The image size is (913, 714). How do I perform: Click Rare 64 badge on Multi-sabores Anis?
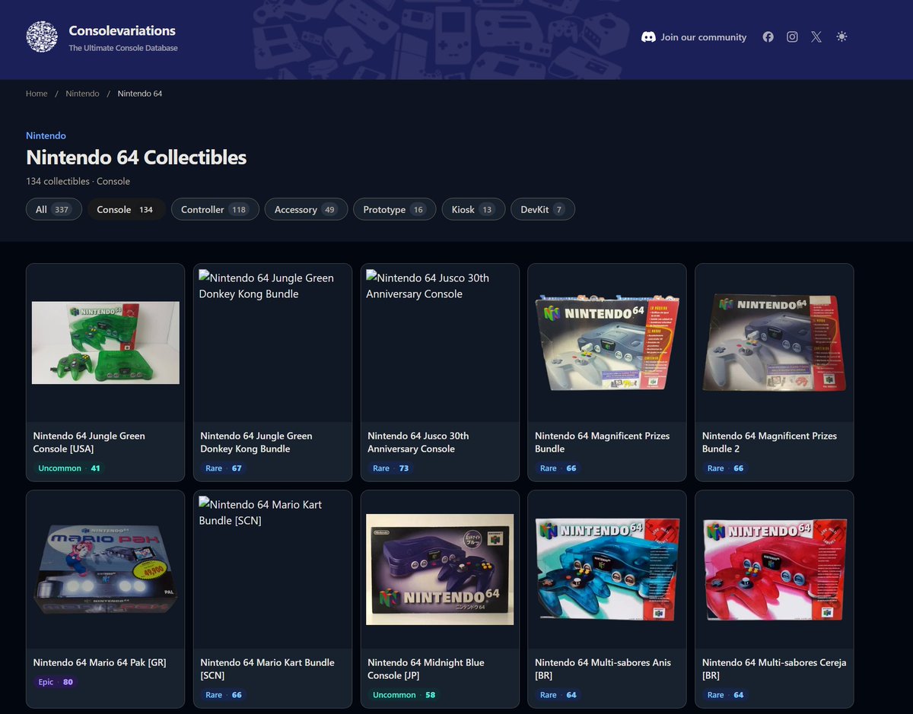click(x=558, y=695)
